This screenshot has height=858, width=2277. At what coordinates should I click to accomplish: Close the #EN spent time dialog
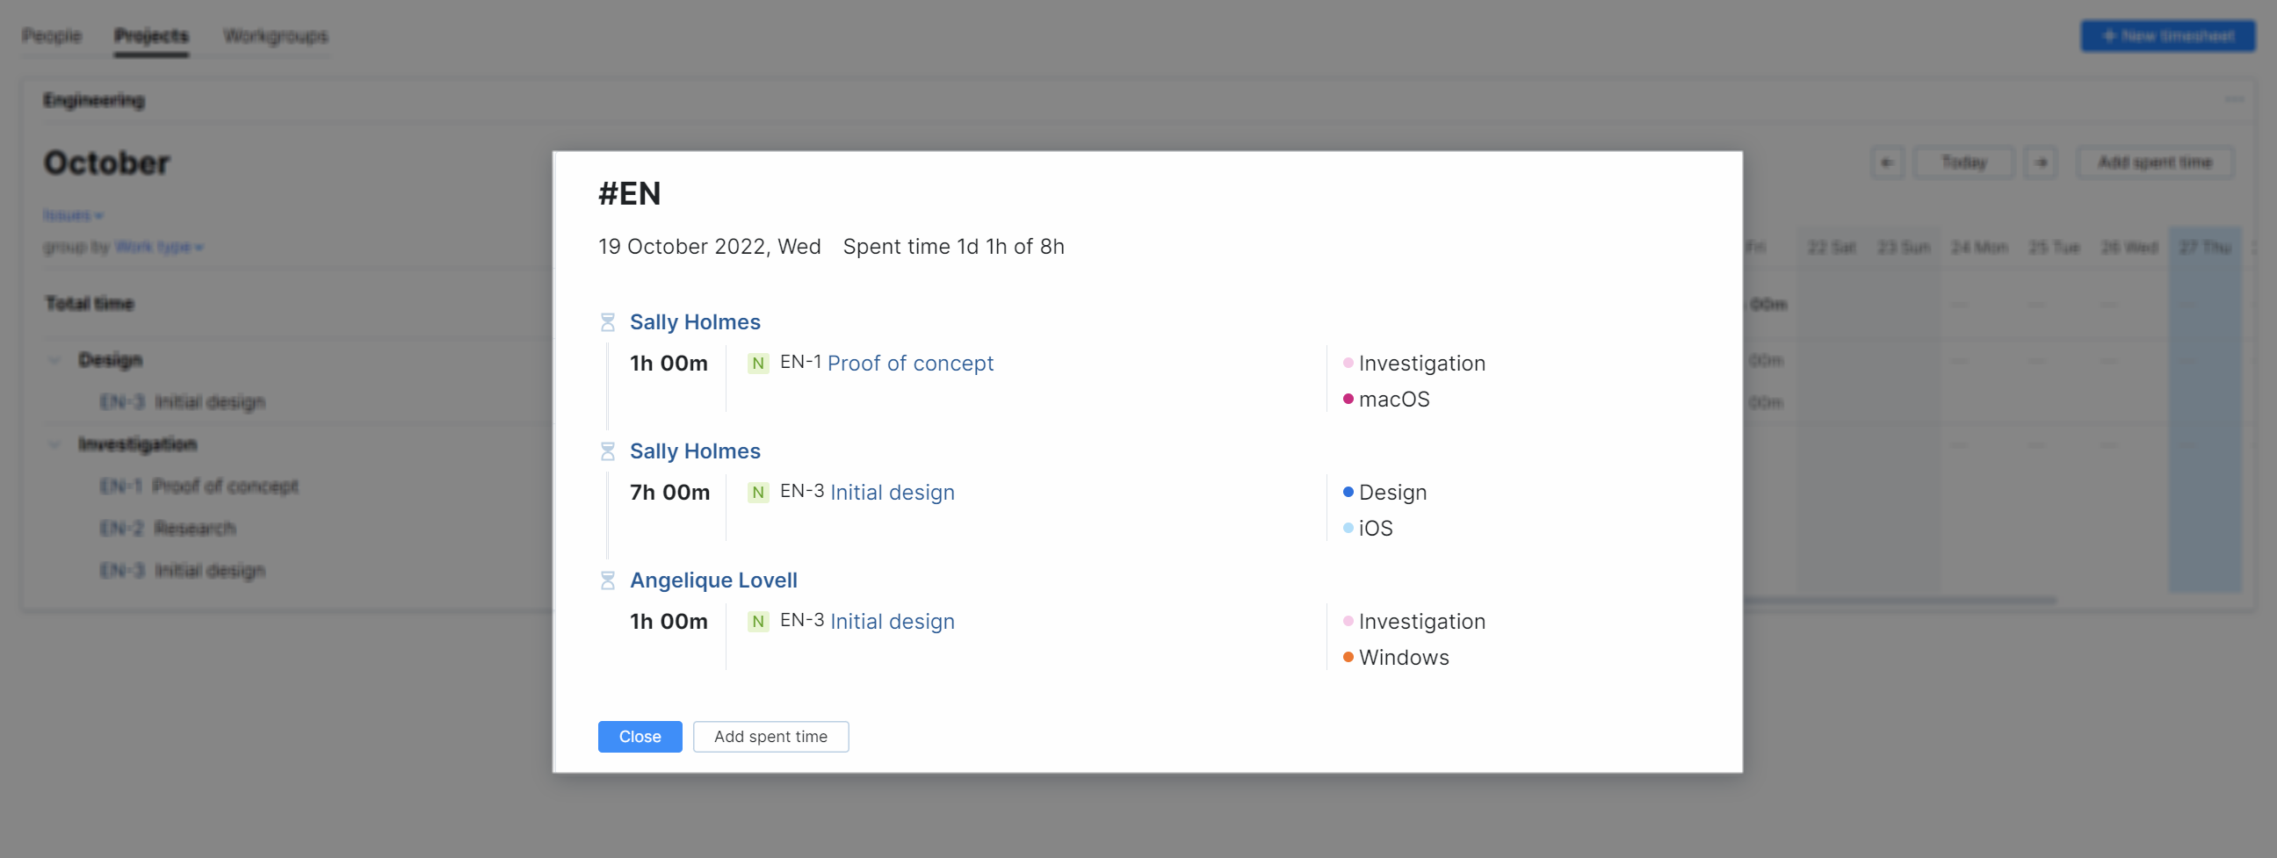[x=639, y=736]
